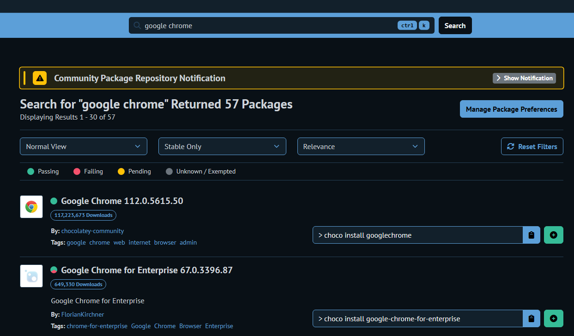Click the 'Failing' legend label
This screenshot has width=574, height=336.
pyautogui.click(x=93, y=171)
